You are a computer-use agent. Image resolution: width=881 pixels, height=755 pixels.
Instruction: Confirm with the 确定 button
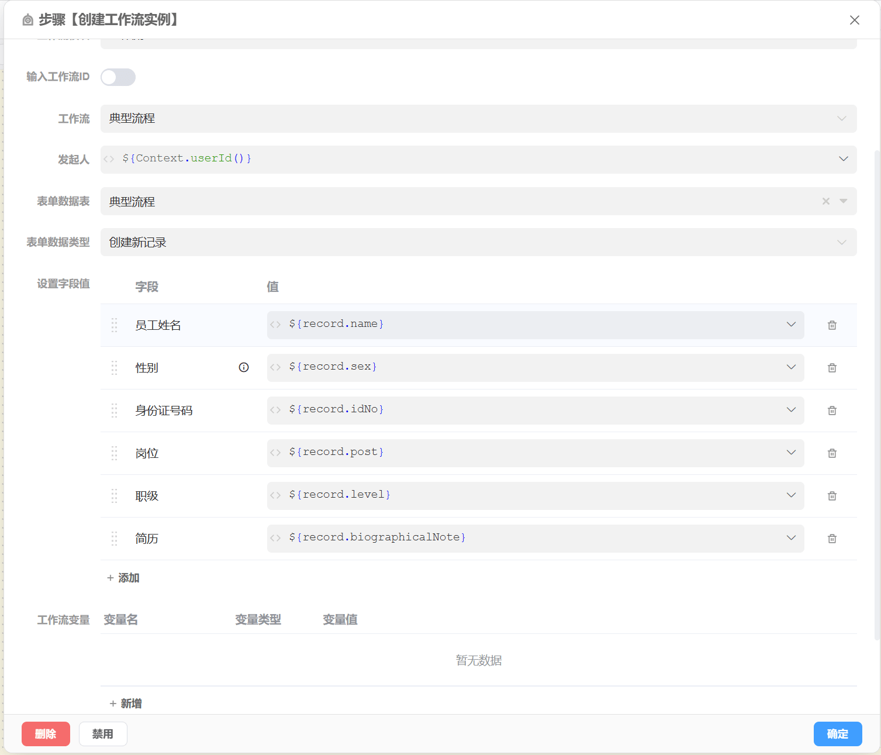(837, 734)
